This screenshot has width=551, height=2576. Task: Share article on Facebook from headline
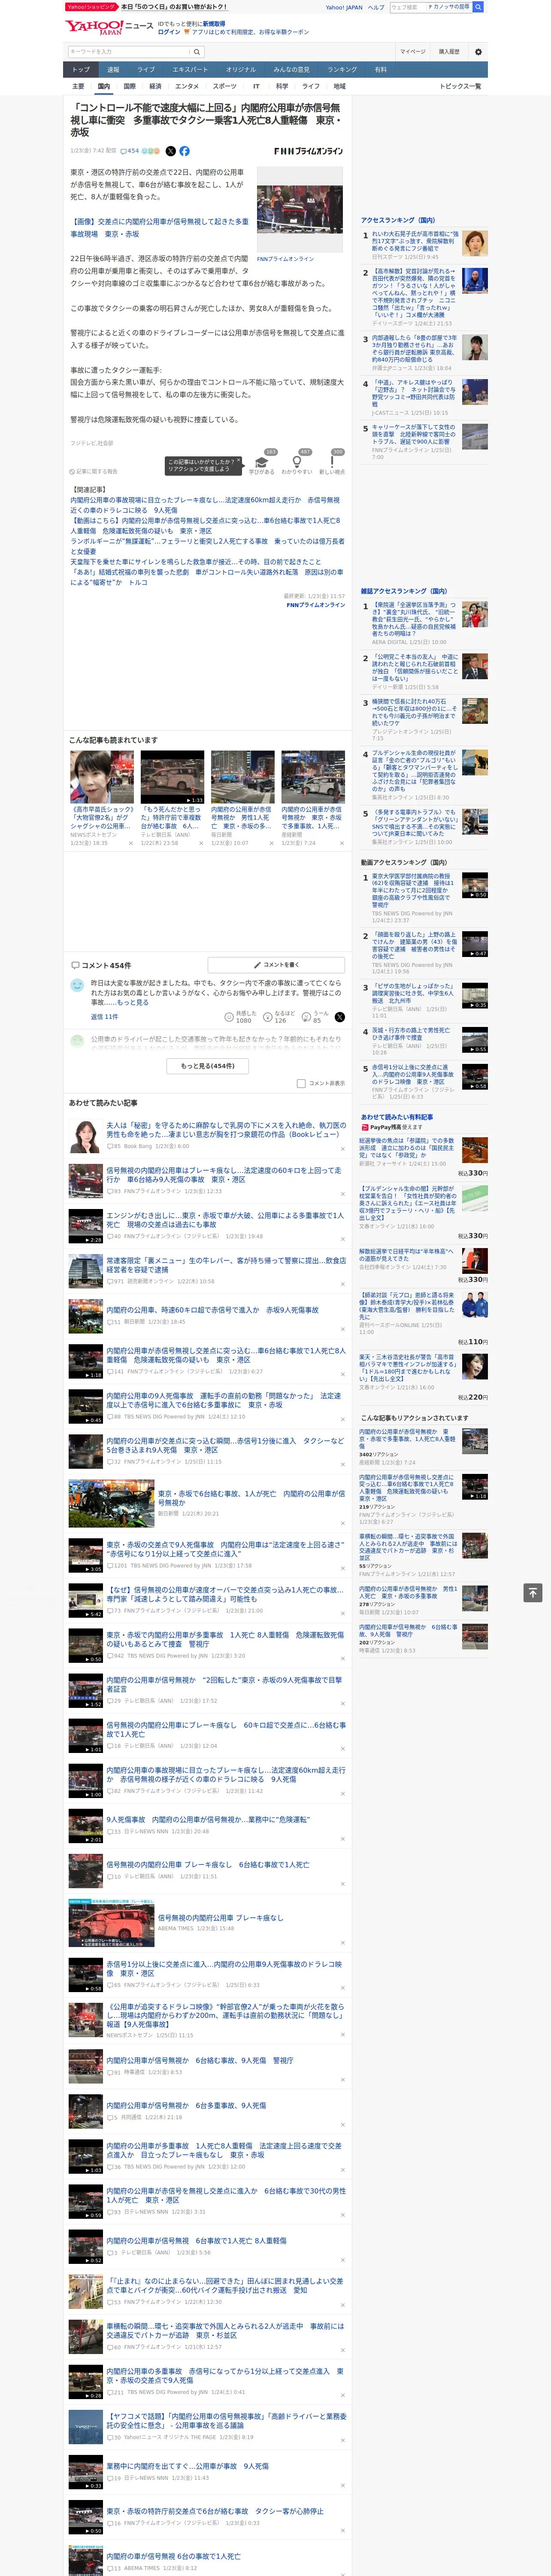pos(184,151)
